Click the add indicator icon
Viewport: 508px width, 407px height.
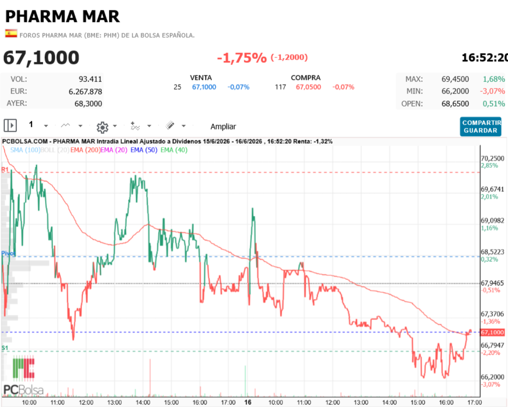click(135, 126)
